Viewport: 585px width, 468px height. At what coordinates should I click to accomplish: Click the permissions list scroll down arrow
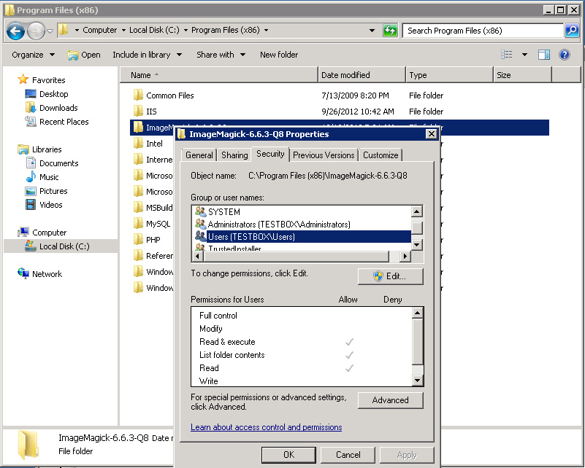pyautogui.click(x=418, y=380)
